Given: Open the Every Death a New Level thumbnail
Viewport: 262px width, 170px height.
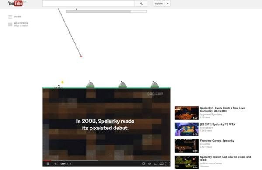Looking at the screenshot, I should click(x=186, y=113).
